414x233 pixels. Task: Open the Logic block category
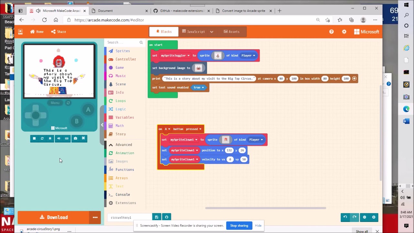120,109
